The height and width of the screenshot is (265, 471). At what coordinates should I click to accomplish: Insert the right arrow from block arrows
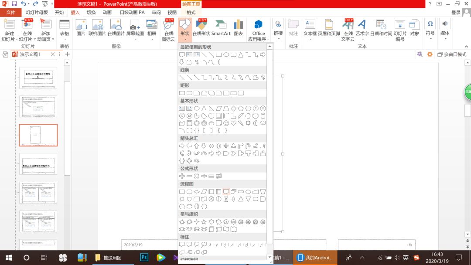(x=182, y=146)
